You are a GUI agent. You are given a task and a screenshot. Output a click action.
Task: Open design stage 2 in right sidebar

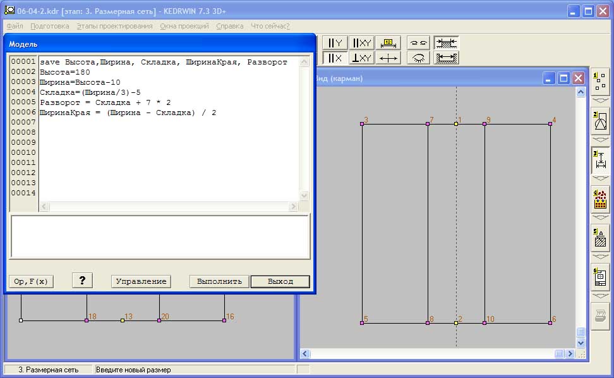pos(599,121)
